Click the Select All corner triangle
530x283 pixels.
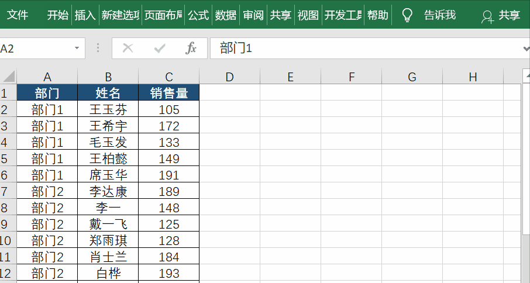pos(8,77)
